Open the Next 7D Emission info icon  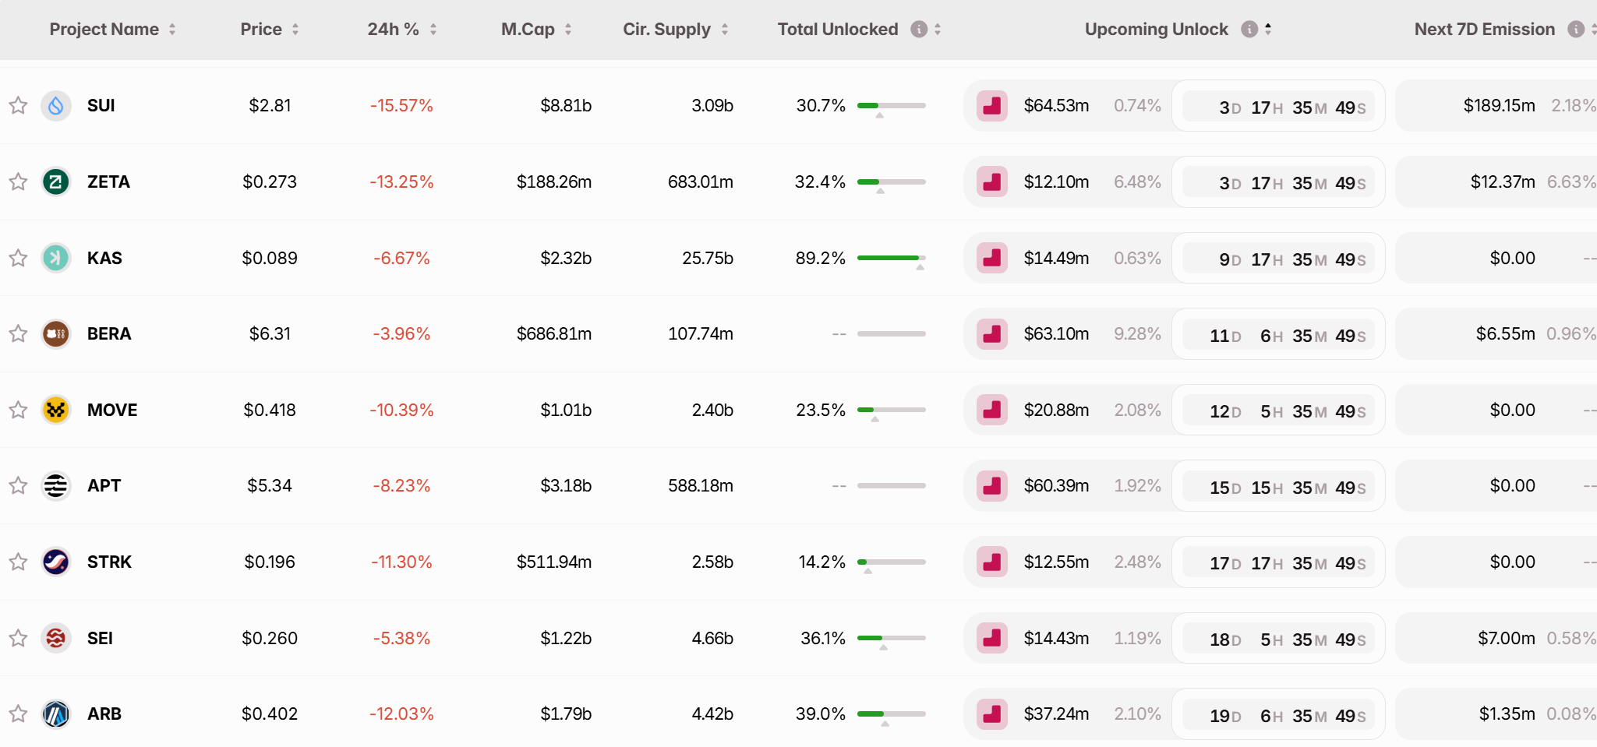[x=1576, y=29]
